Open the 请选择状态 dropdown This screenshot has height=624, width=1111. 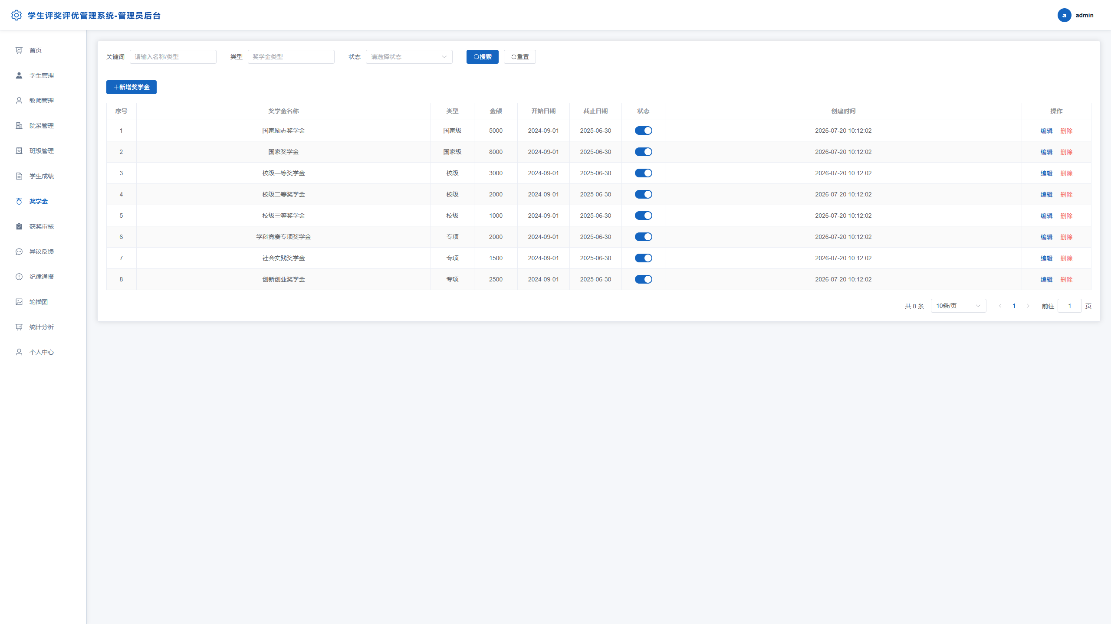coord(409,57)
